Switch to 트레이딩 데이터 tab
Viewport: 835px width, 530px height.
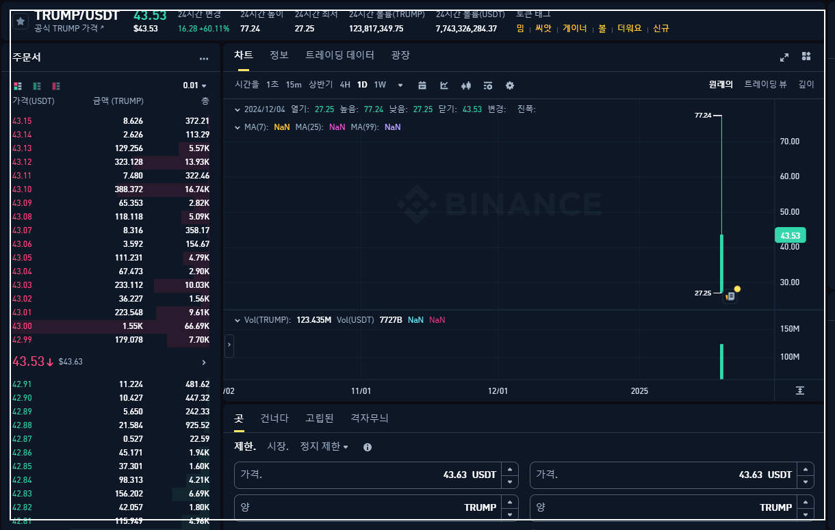tap(340, 55)
